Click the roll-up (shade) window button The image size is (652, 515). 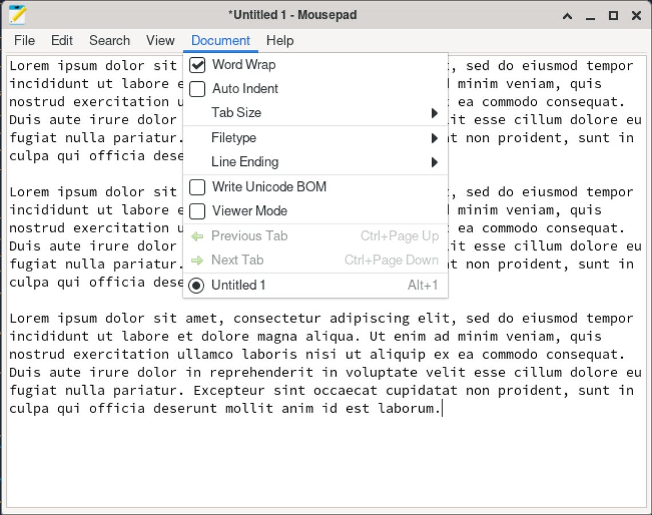567,16
